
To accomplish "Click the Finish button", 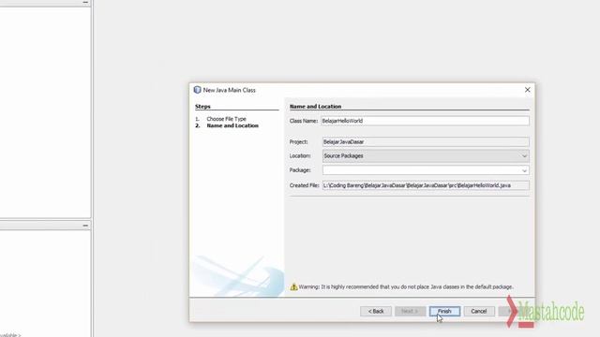I will (x=444, y=311).
